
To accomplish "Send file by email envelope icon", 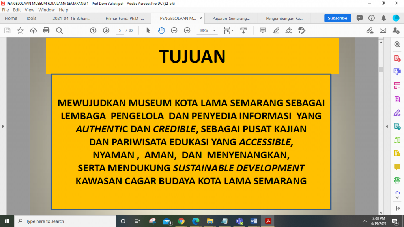I will click(383, 30).
